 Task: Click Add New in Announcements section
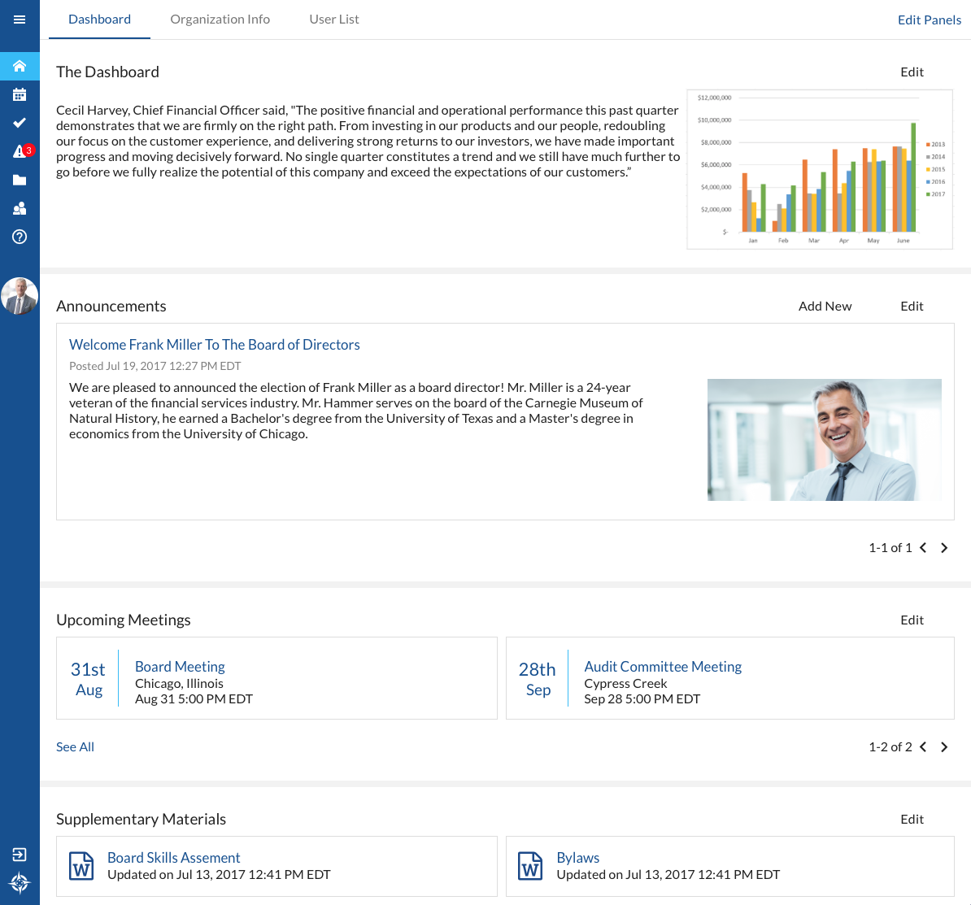point(825,306)
